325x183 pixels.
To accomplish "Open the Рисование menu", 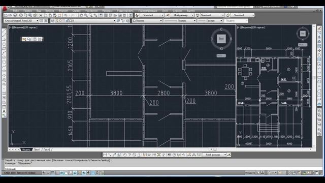I will [91, 11].
